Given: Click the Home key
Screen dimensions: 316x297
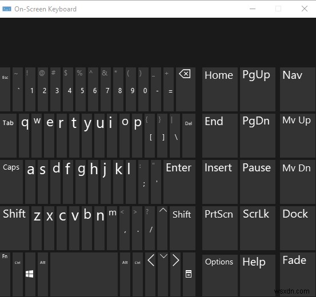Looking at the screenshot, I should (220, 89).
